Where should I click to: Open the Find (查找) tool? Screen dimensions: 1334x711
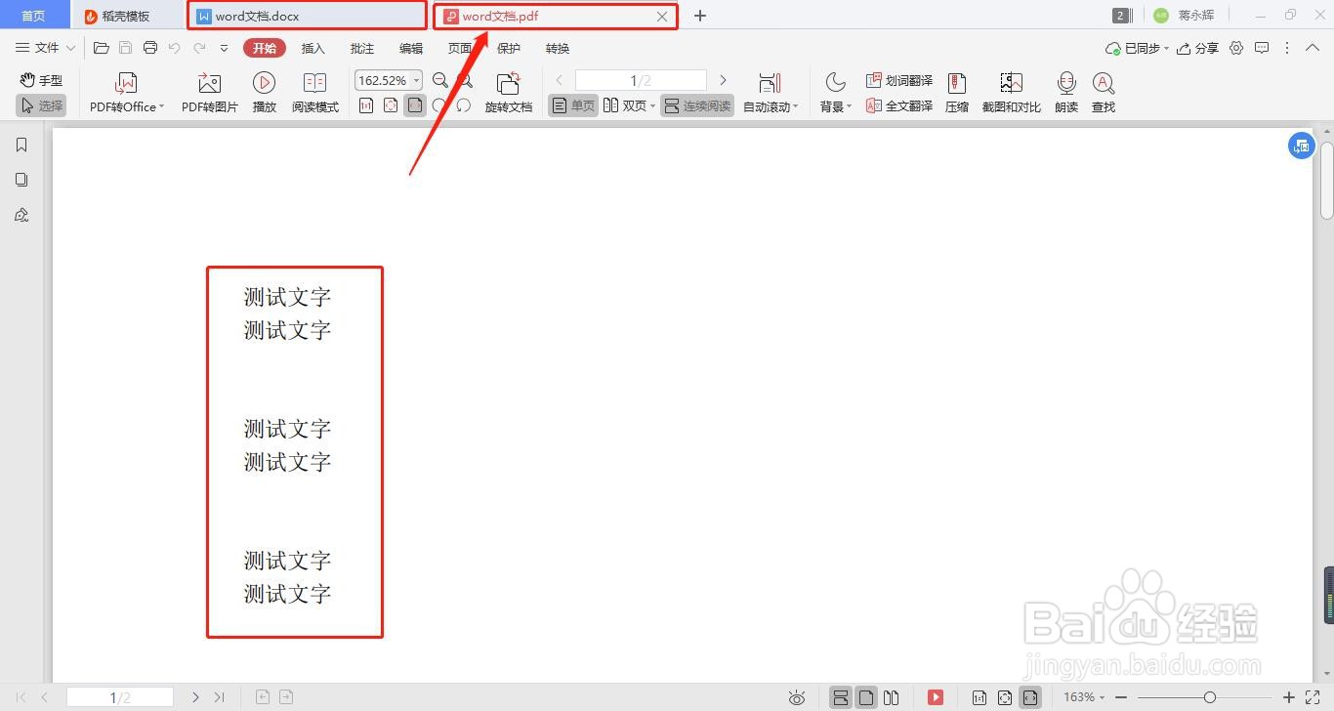point(1104,91)
